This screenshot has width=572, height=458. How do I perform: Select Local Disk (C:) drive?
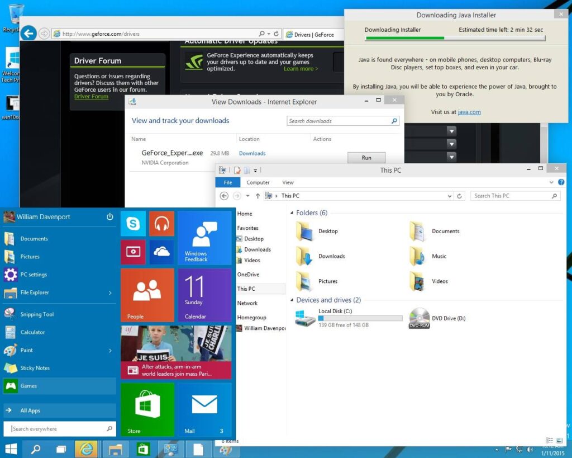tap(349, 318)
